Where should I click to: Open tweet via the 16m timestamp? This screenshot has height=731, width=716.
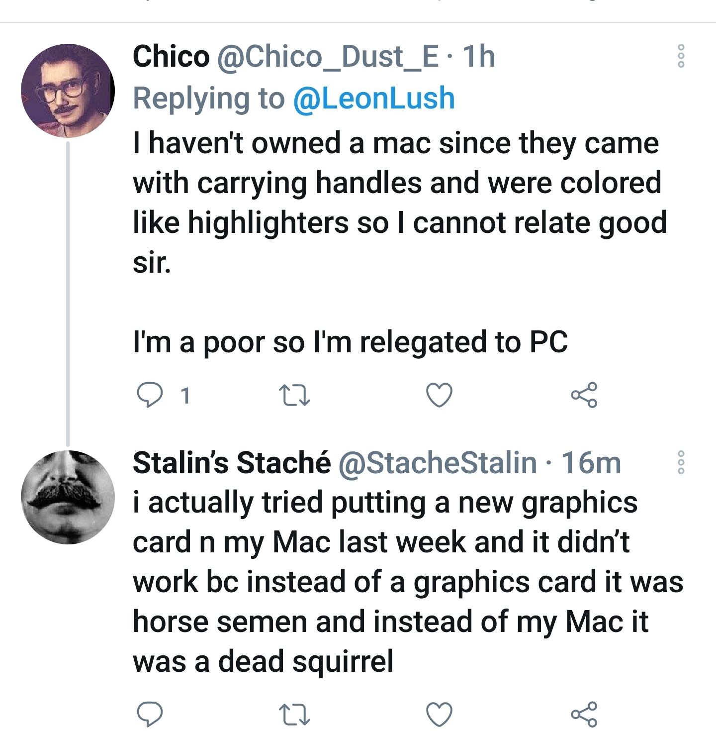pyautogui.click(x=591, y=463)
